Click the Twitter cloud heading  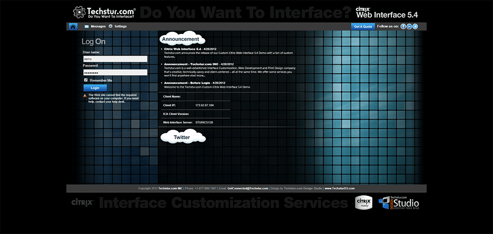(x=183, y=137)
